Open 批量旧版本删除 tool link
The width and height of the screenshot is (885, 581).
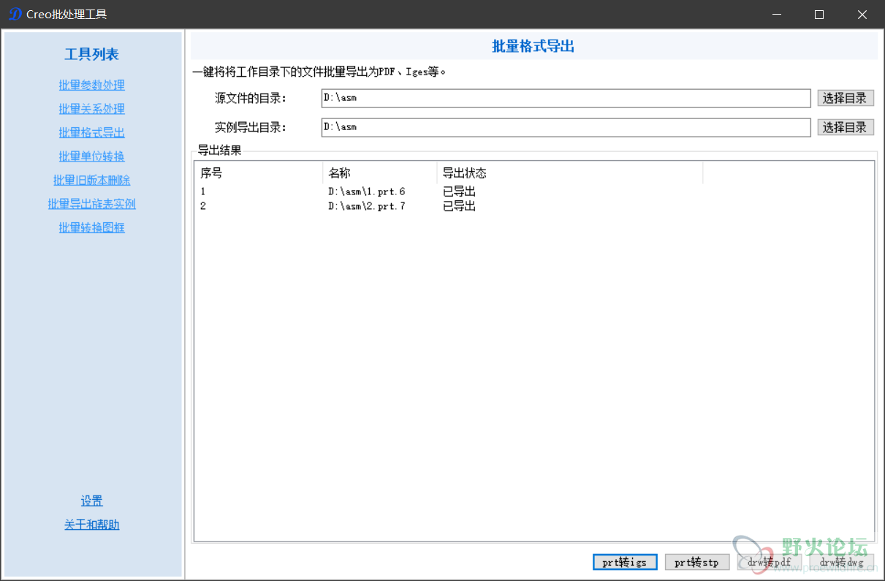click(x=92, y=181)
